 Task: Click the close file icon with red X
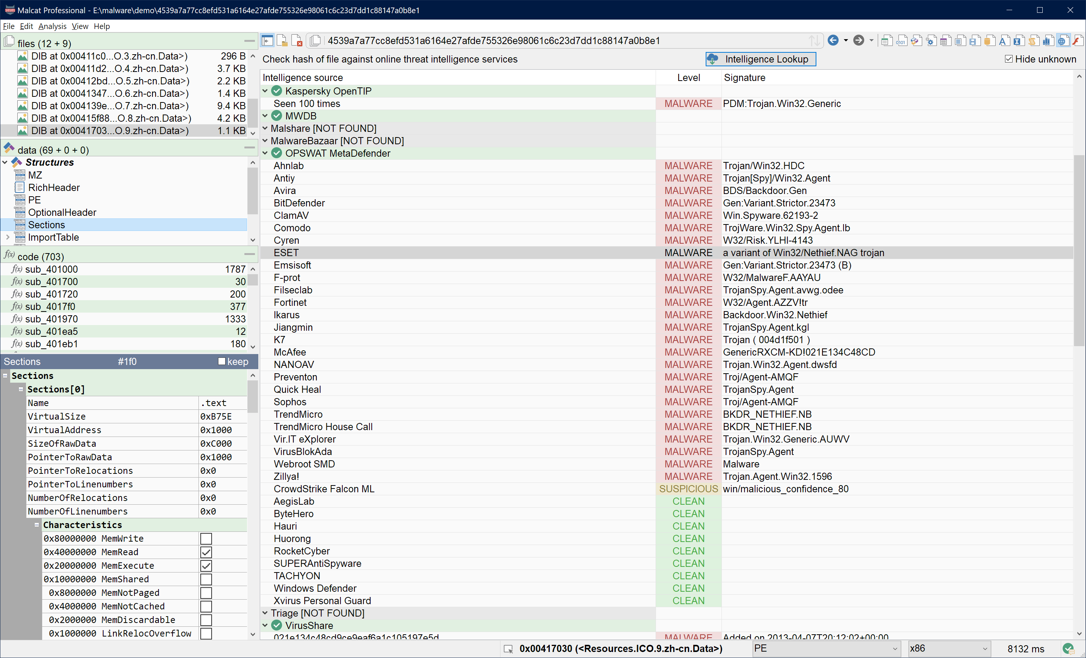297,41
